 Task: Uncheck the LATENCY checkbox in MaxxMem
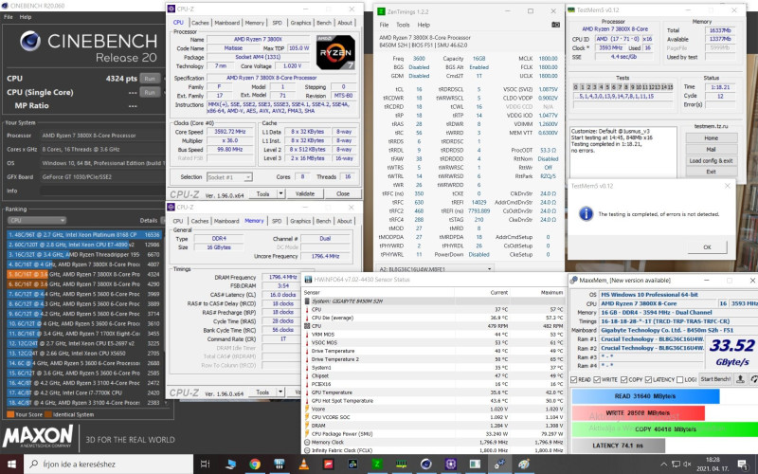pos(648,380)
